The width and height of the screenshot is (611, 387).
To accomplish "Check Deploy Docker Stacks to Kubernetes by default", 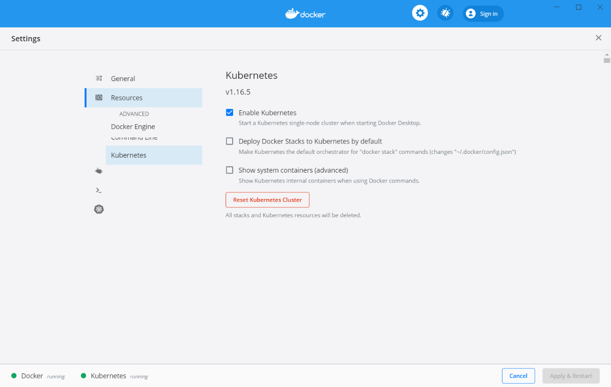I will (229, 141).
